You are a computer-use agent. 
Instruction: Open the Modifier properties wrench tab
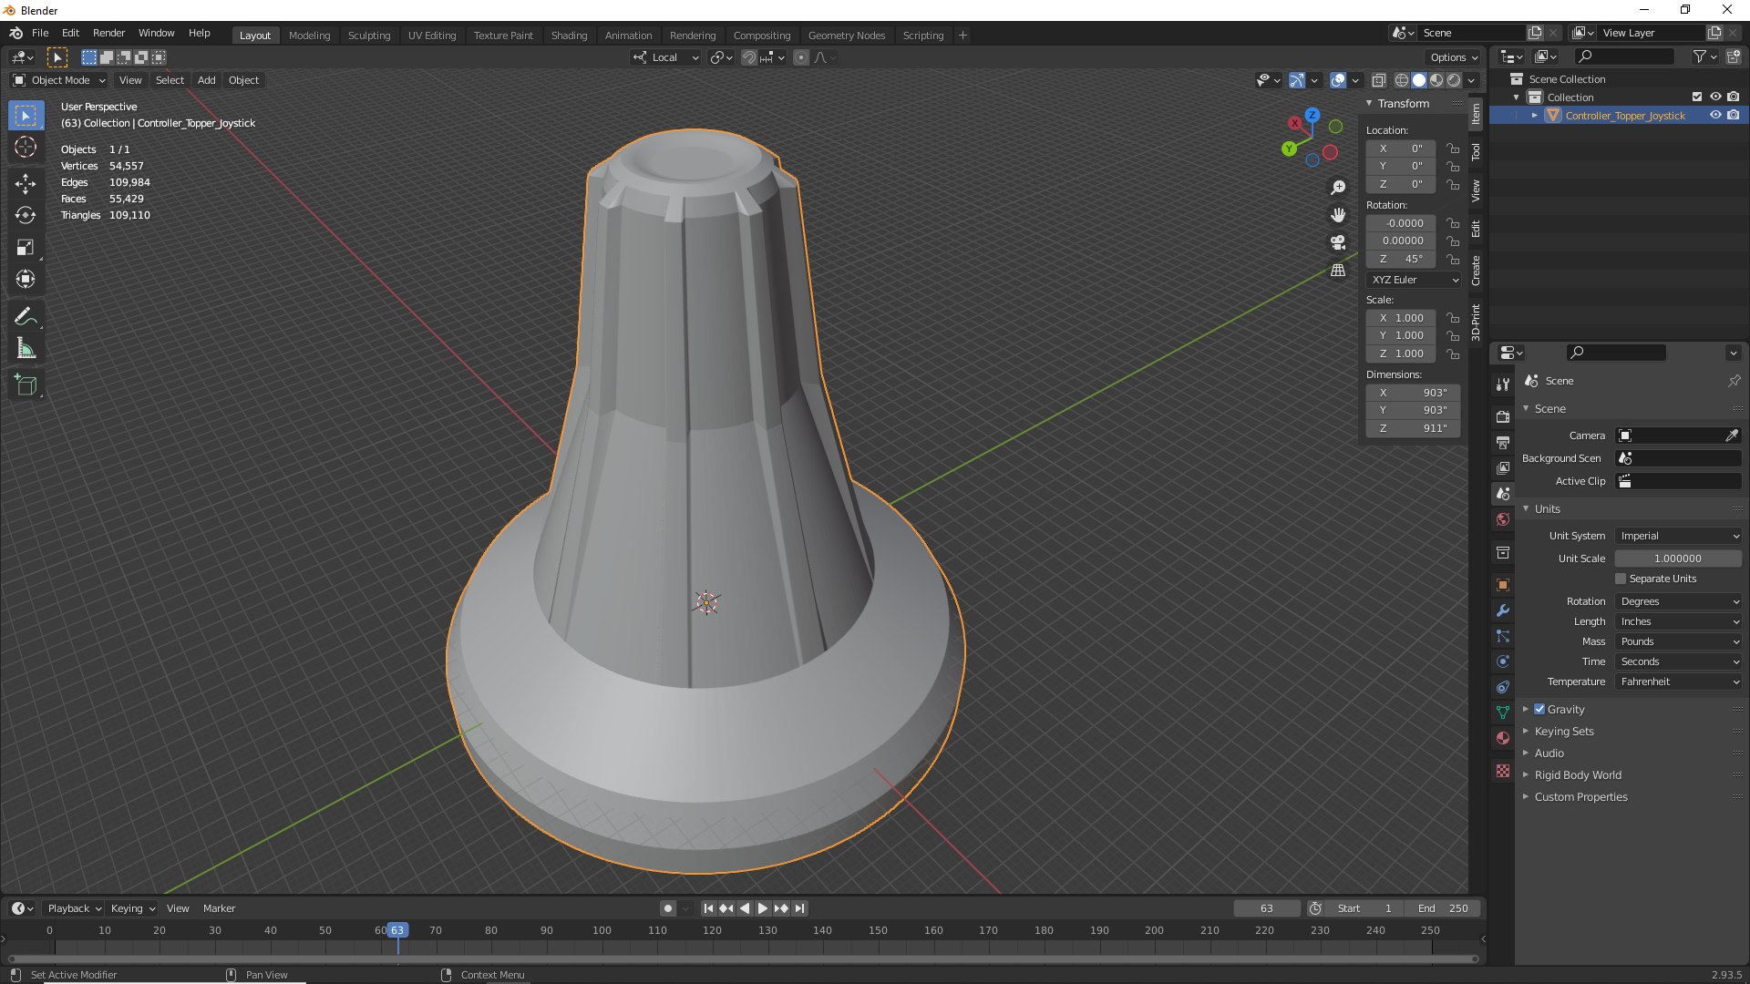pyautogui.click(x=1503, y=610)
